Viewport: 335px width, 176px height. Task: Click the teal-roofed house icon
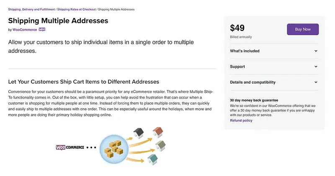click(x=152, y=159)
